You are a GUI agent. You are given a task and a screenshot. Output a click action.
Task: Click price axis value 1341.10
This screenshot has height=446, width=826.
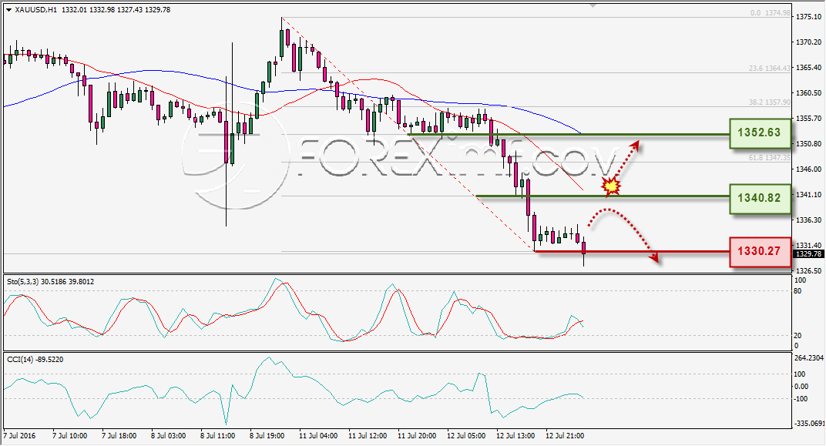point(808,194)
